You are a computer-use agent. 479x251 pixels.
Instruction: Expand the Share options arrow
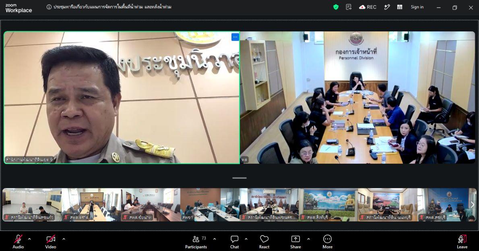pyautogui.click(x=308, y=239)
